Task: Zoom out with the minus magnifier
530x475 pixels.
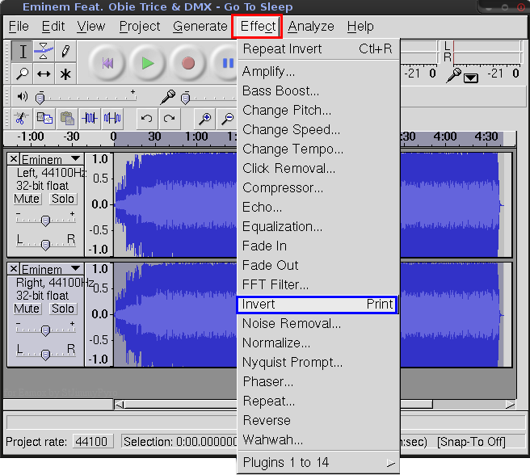Action: [x=228, y=118]
